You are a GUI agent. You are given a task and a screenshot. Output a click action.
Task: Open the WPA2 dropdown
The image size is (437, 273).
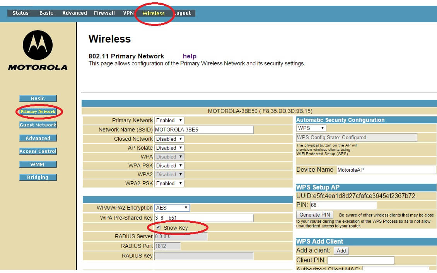coord(169,174)
